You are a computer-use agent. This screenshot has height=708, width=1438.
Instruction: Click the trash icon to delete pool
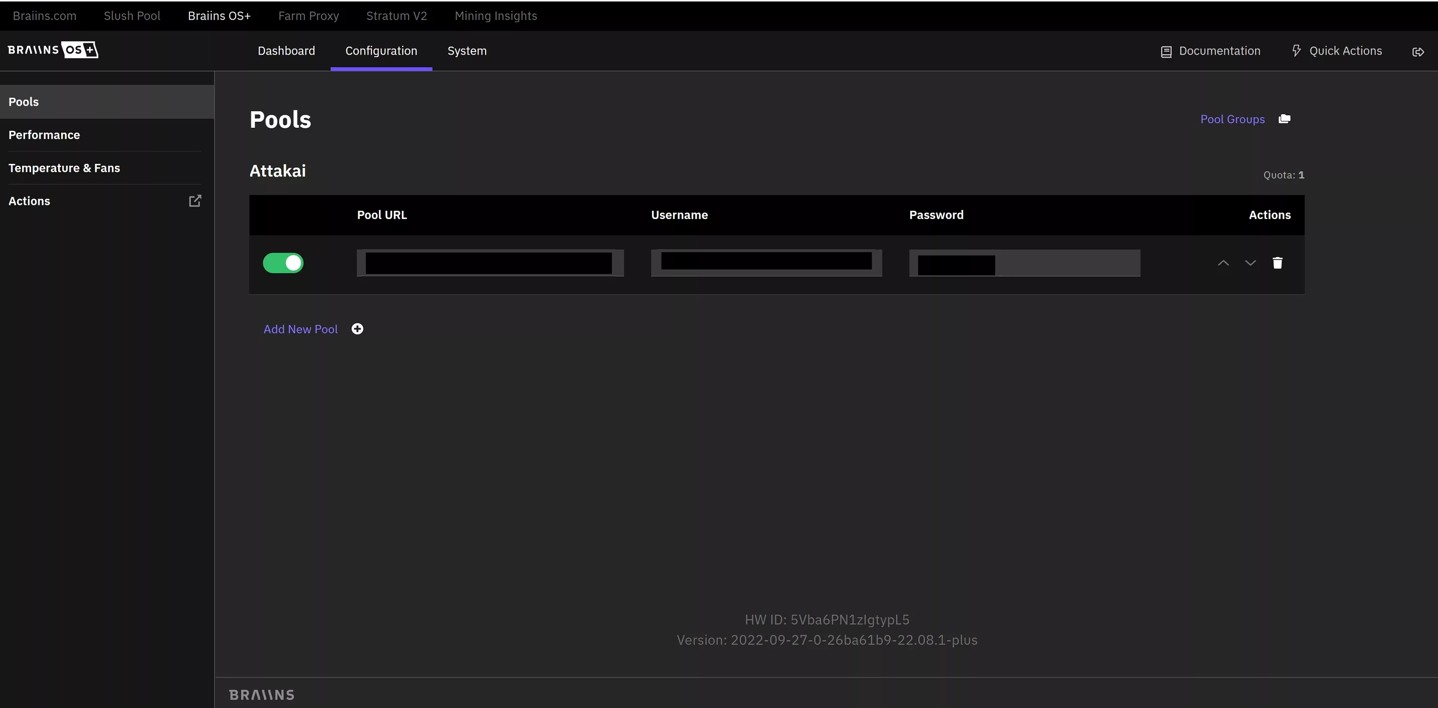pos(1277,263)
